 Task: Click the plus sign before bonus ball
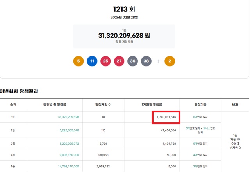[x=158, y=61]
